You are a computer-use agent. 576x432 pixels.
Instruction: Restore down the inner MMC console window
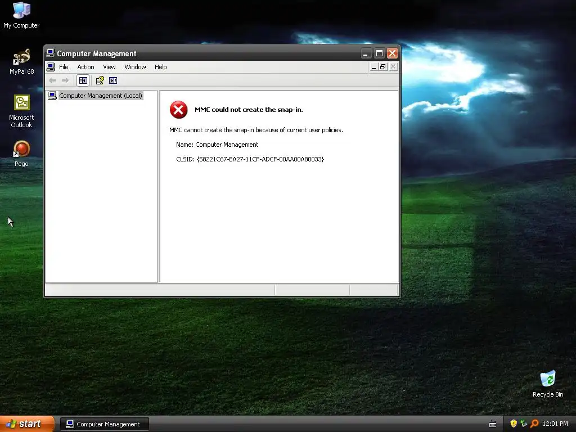point(383,67)
